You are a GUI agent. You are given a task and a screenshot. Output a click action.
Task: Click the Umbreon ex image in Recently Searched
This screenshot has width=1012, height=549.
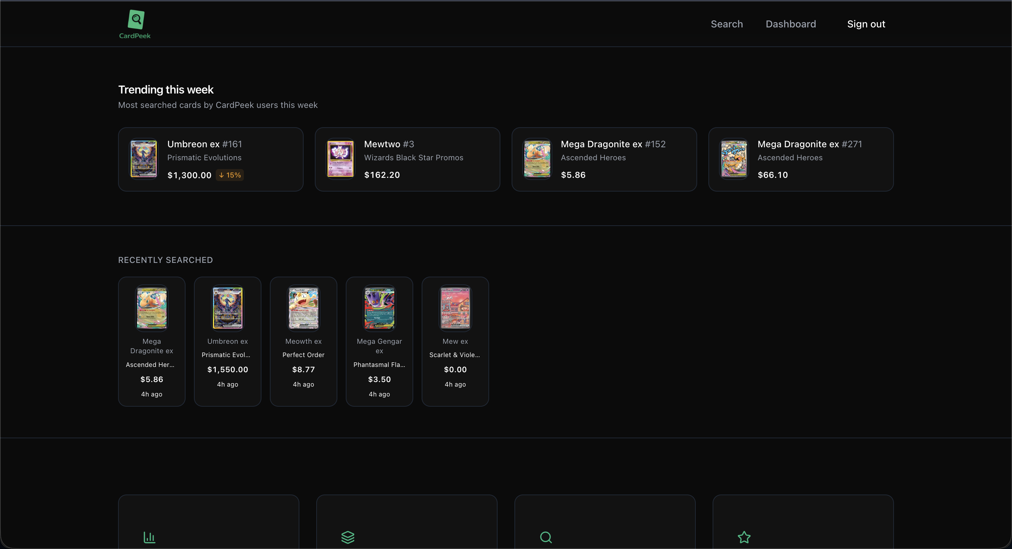[227, 308]
